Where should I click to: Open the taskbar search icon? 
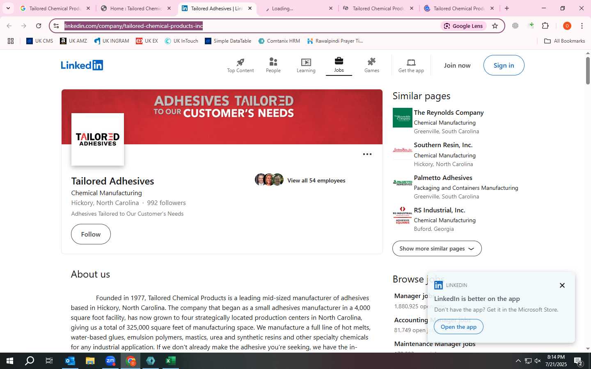coord(30,361)
